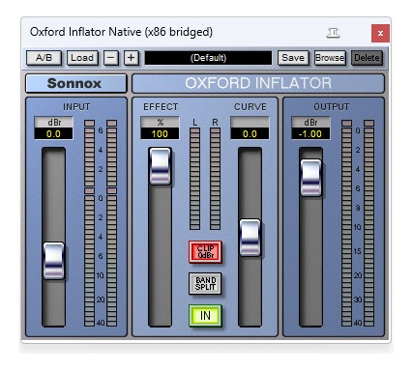Step to previous preset with minus button

coord(111,58)
